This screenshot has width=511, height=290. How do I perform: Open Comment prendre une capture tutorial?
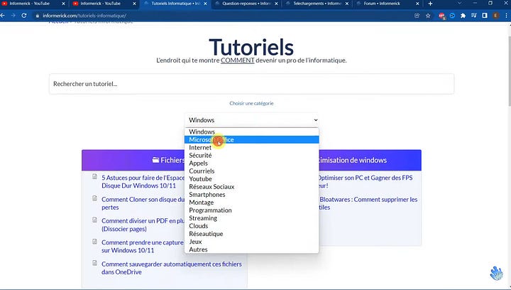click(x=143, y=247)
